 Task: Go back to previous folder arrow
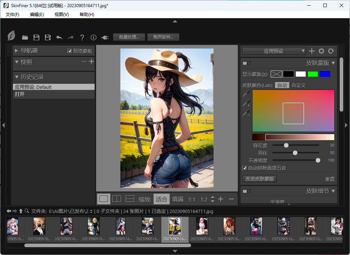coord(9,211)
